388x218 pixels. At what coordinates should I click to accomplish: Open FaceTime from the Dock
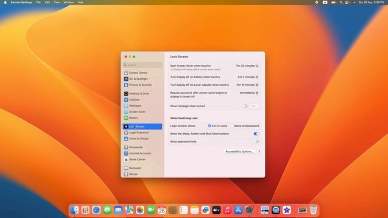(151, 210)
